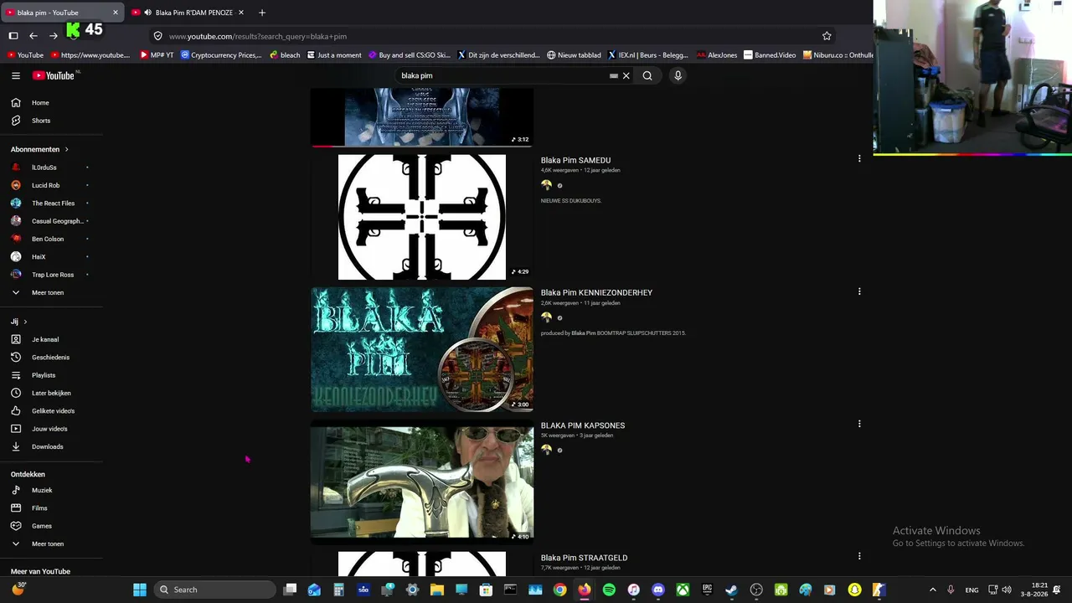Clear the search query with the X
The height and width of the screenshot is (603, 1072).
[x=626, y=75]
